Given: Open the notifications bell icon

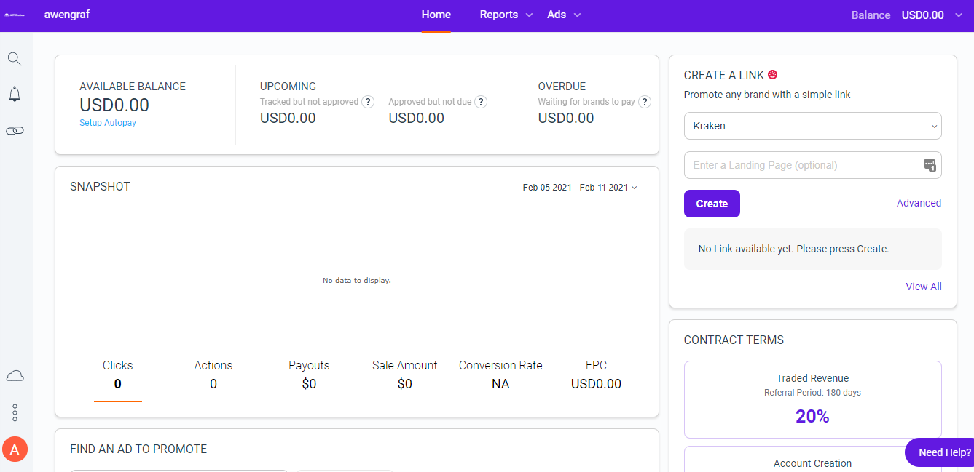Looking at the screenshot, I should tap(15, 94).
